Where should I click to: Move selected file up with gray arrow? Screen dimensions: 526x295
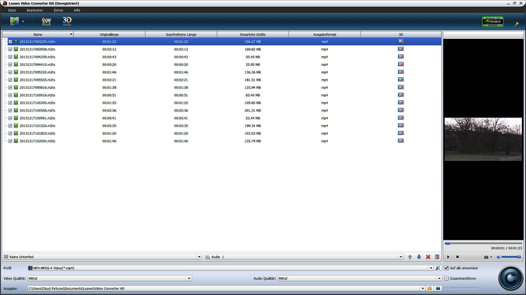410,257
